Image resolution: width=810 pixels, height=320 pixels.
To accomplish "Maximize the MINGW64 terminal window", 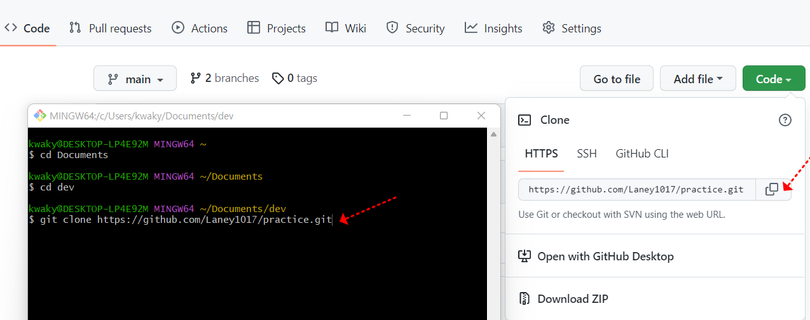I will (x=444, y=116).
